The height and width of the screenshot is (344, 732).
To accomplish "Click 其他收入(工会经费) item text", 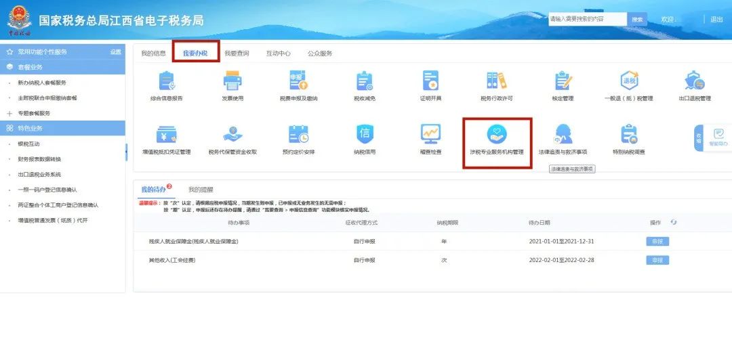I will (x=171, y=260).
